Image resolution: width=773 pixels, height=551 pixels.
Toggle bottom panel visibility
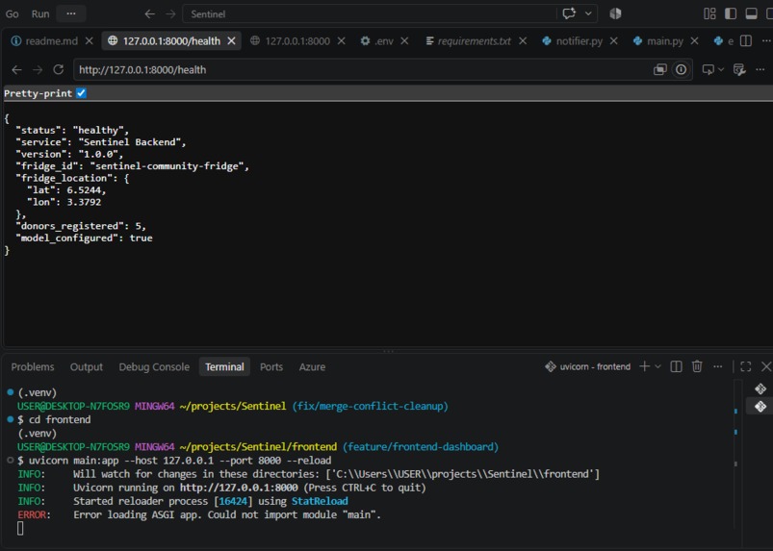click(751, 13)
